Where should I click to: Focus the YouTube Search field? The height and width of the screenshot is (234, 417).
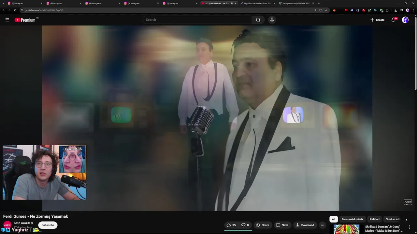click(197, 20)
